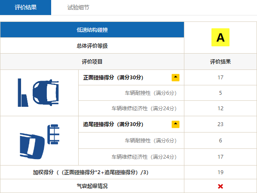This screenshot has height=193, width=257.
Task: Click the red X airbag status icon
Action: 220,186
